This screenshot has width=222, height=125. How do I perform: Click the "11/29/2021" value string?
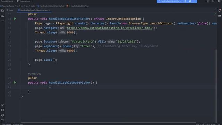[x=126, y=42]
